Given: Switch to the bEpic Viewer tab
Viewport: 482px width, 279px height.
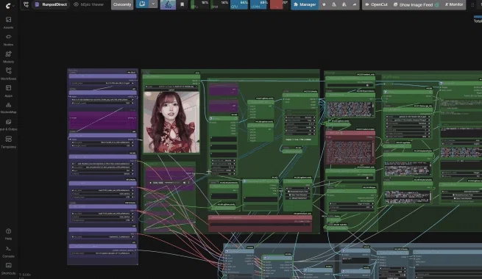Looking at the screenshot, I should tap(88, 4).
